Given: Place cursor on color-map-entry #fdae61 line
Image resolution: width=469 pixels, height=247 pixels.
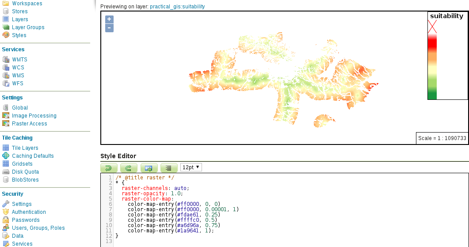Looking at the screenshot, I should 174,215.
